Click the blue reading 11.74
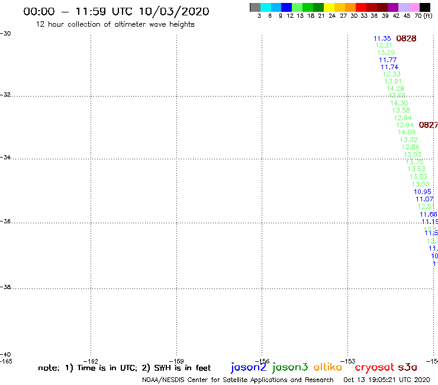 (389, 67)
